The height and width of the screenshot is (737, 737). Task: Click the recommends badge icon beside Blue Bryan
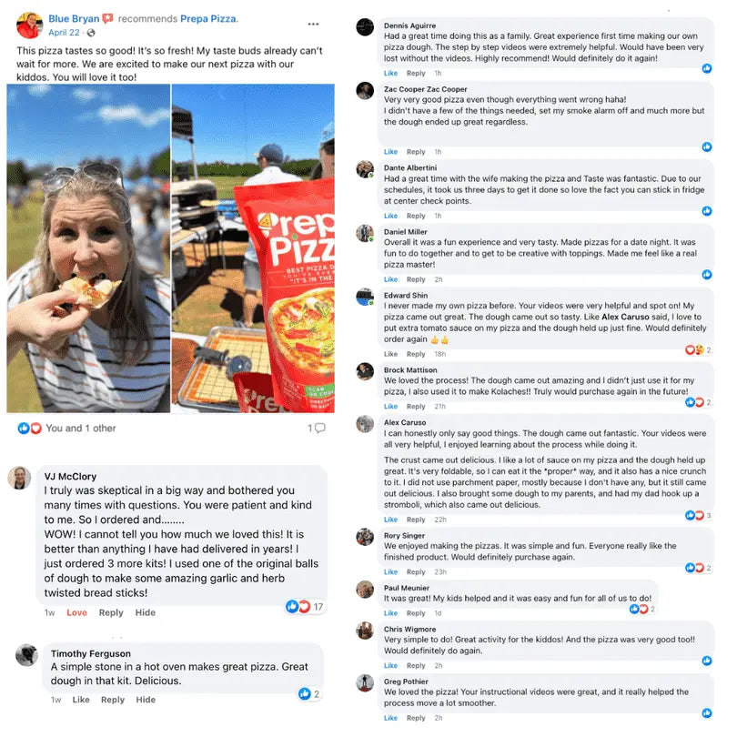coord(107,19)
